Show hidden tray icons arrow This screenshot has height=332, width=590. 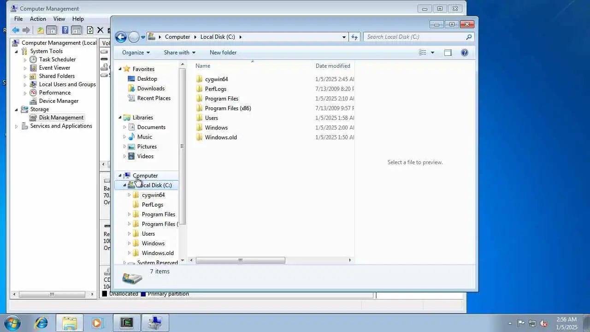click(510, 323)
